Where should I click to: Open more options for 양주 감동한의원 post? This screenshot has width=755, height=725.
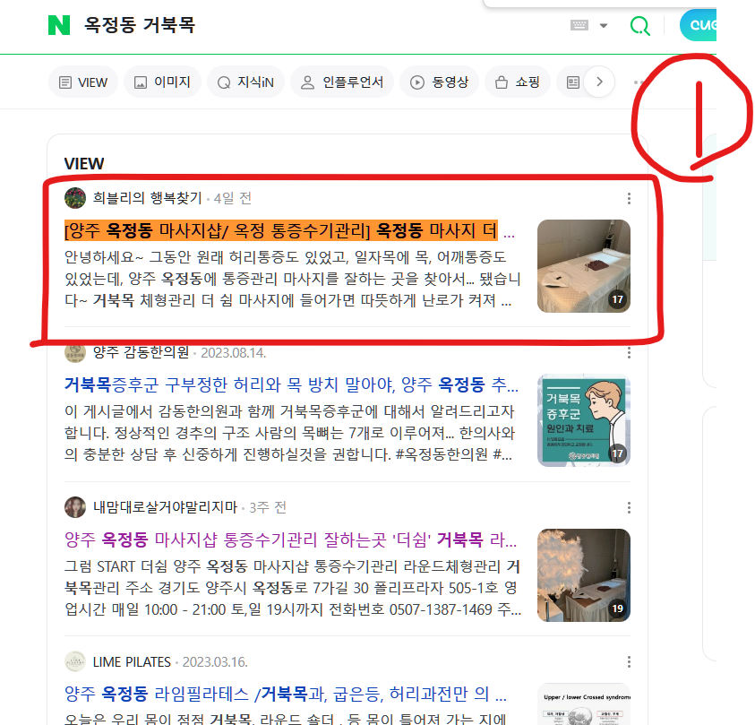point(629,353)
